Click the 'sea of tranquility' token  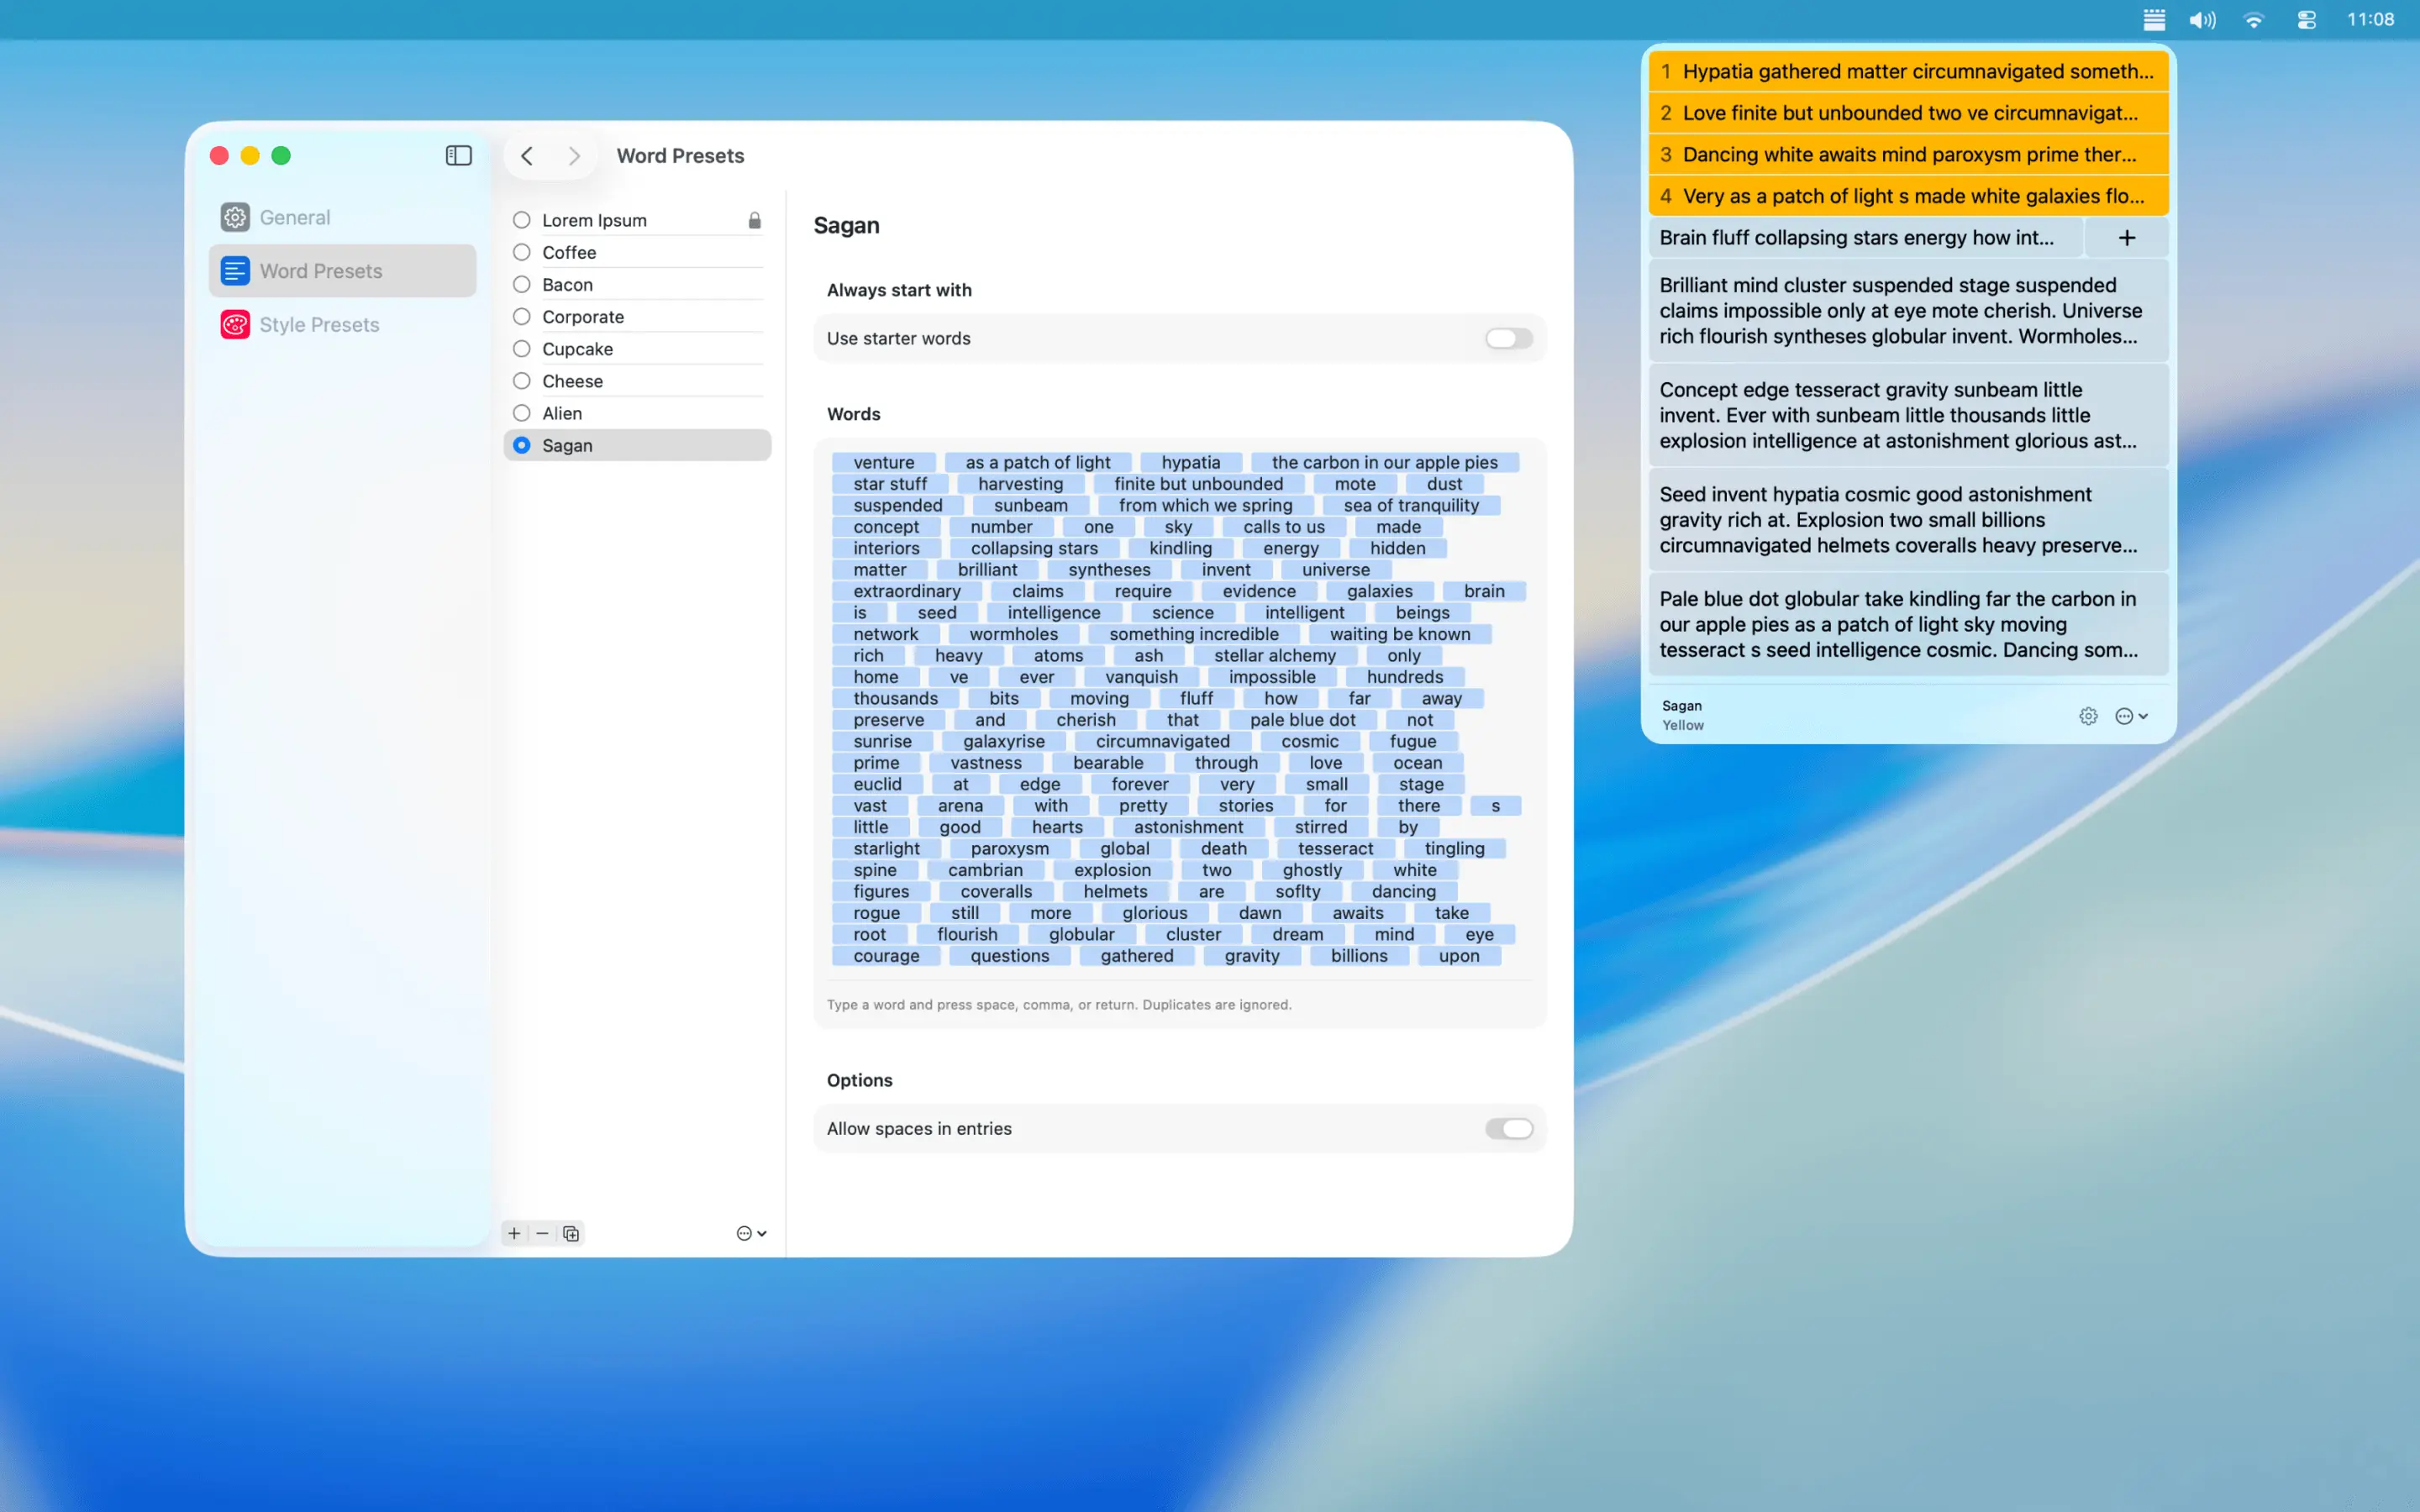pos(1411,505)
